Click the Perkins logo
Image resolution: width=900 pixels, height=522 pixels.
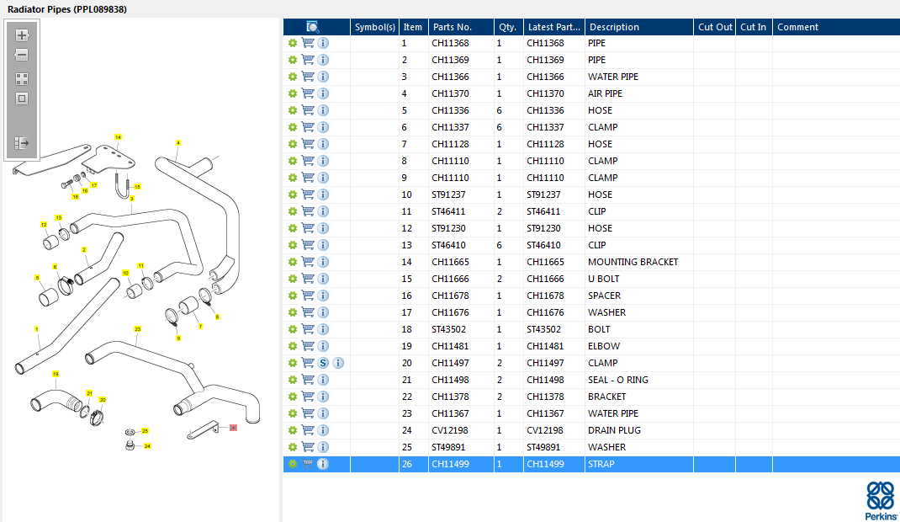880,500
